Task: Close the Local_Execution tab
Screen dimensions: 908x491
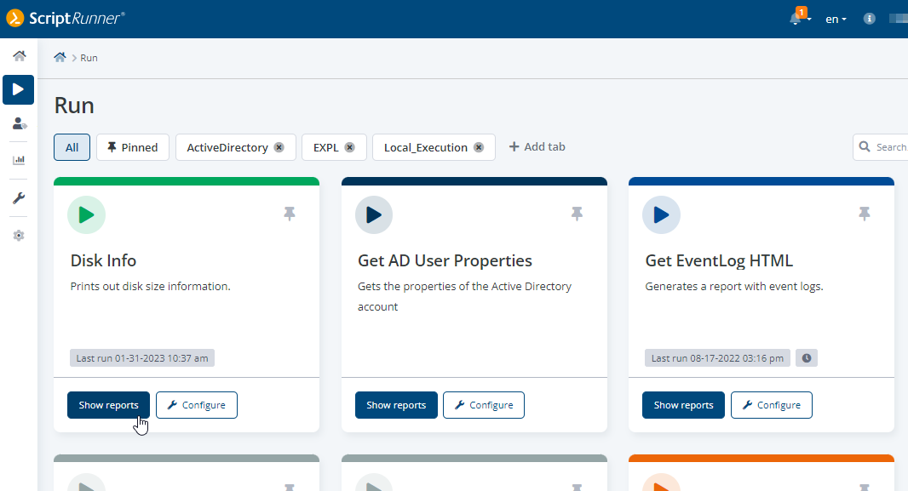Action: 479,147
